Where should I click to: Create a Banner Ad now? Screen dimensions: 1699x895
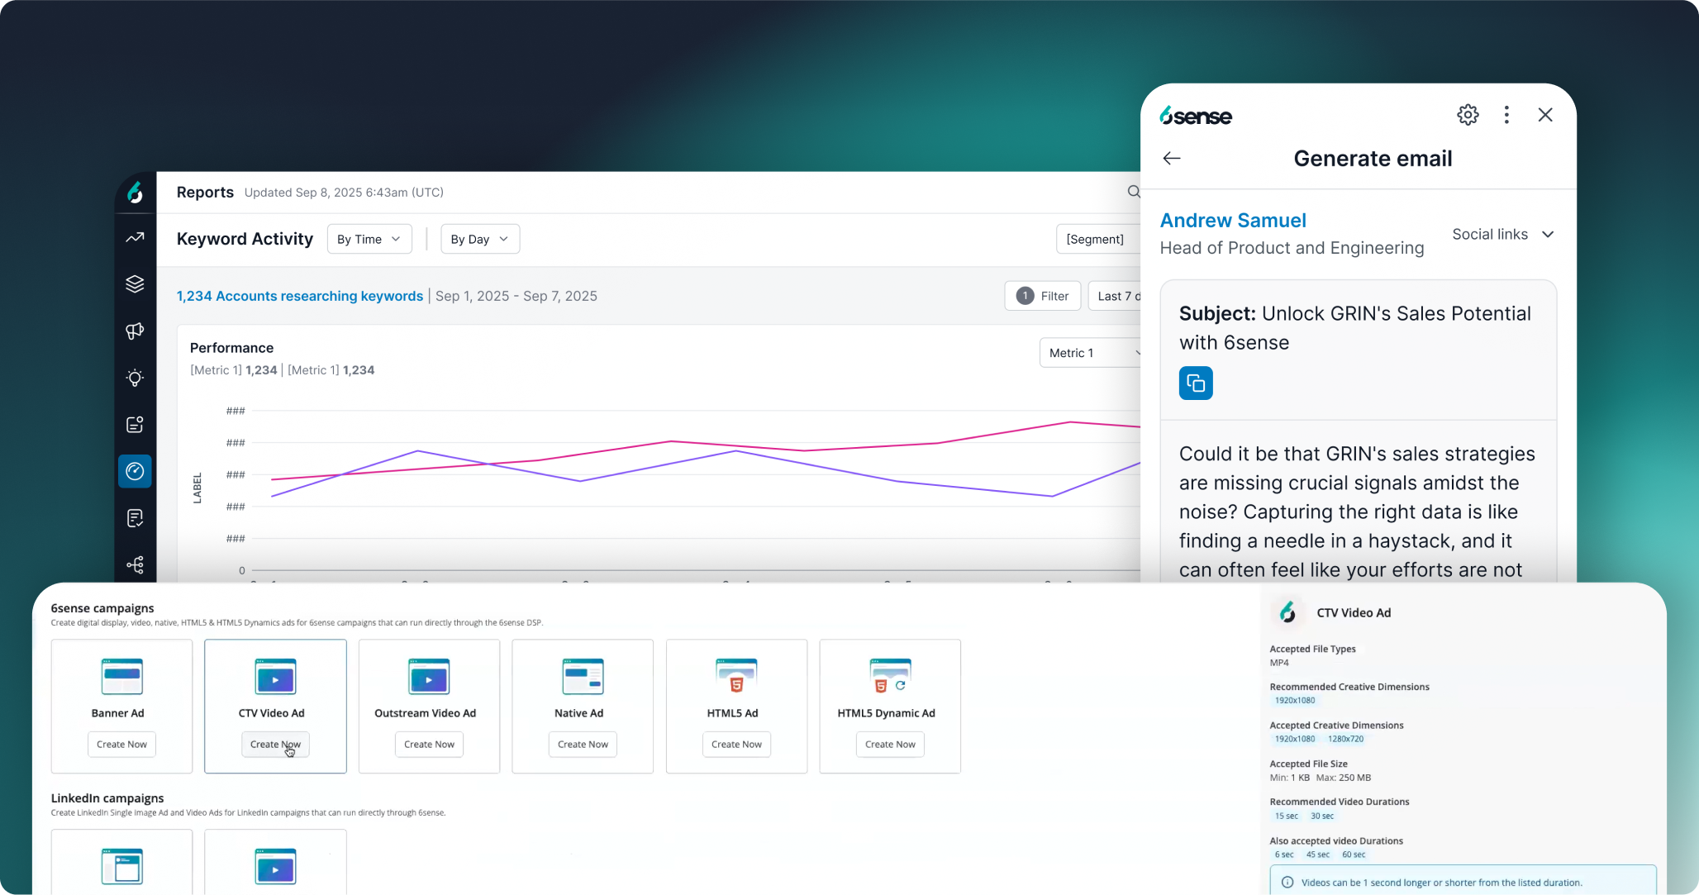121,745
